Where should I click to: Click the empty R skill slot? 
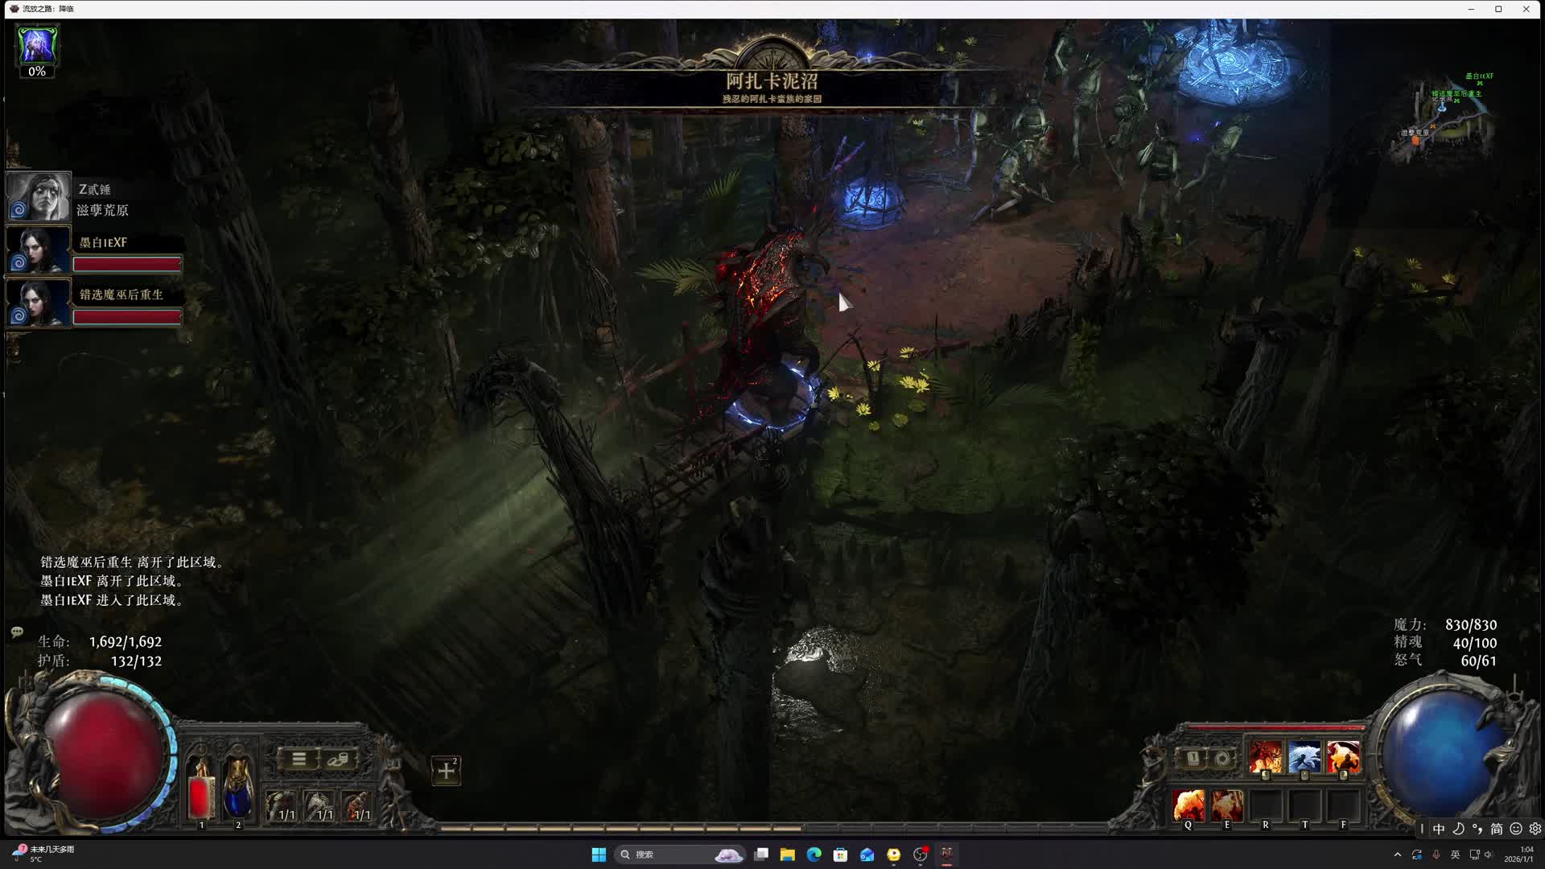[x=1265, y=805]
